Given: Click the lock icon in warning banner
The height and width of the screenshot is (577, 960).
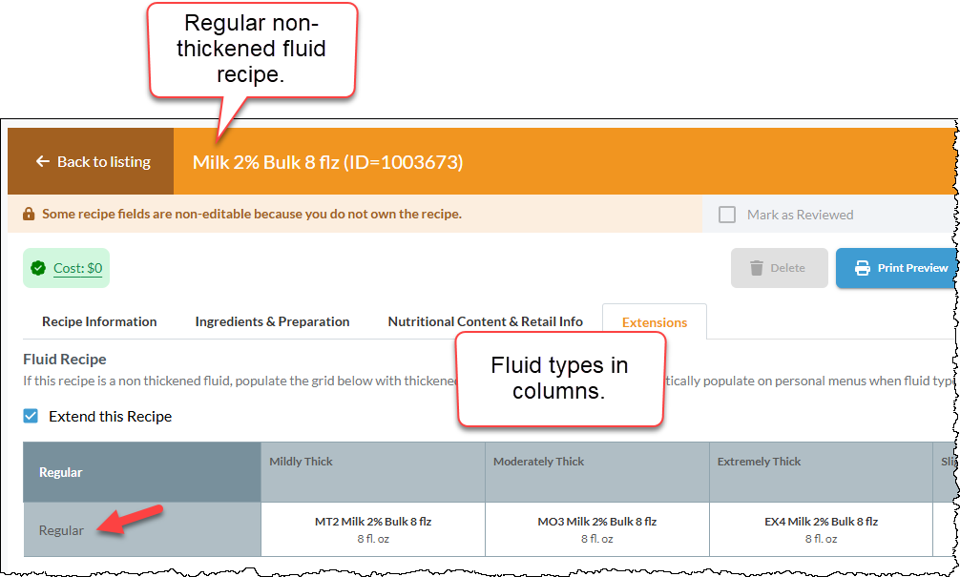Looking at the screenshot, I should click(x=29, y=215).
